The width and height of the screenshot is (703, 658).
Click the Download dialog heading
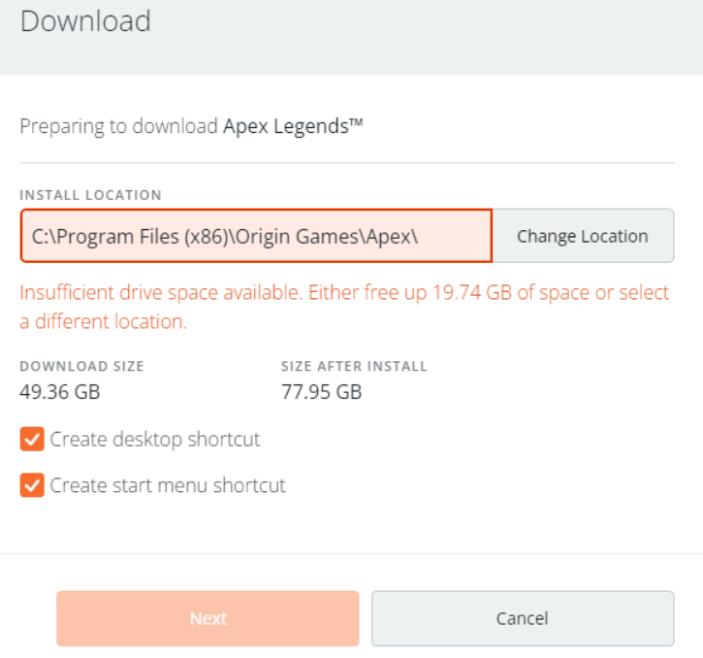[85, 21]
